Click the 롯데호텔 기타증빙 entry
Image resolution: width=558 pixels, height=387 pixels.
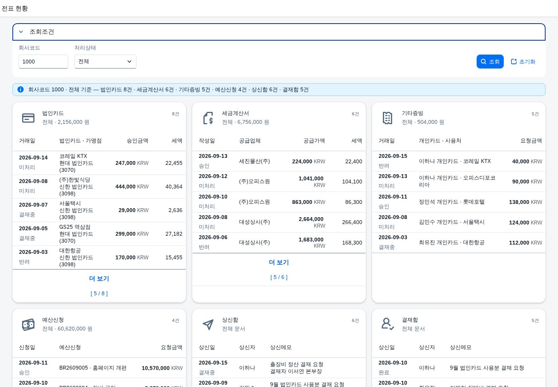(x=459, y=202)
